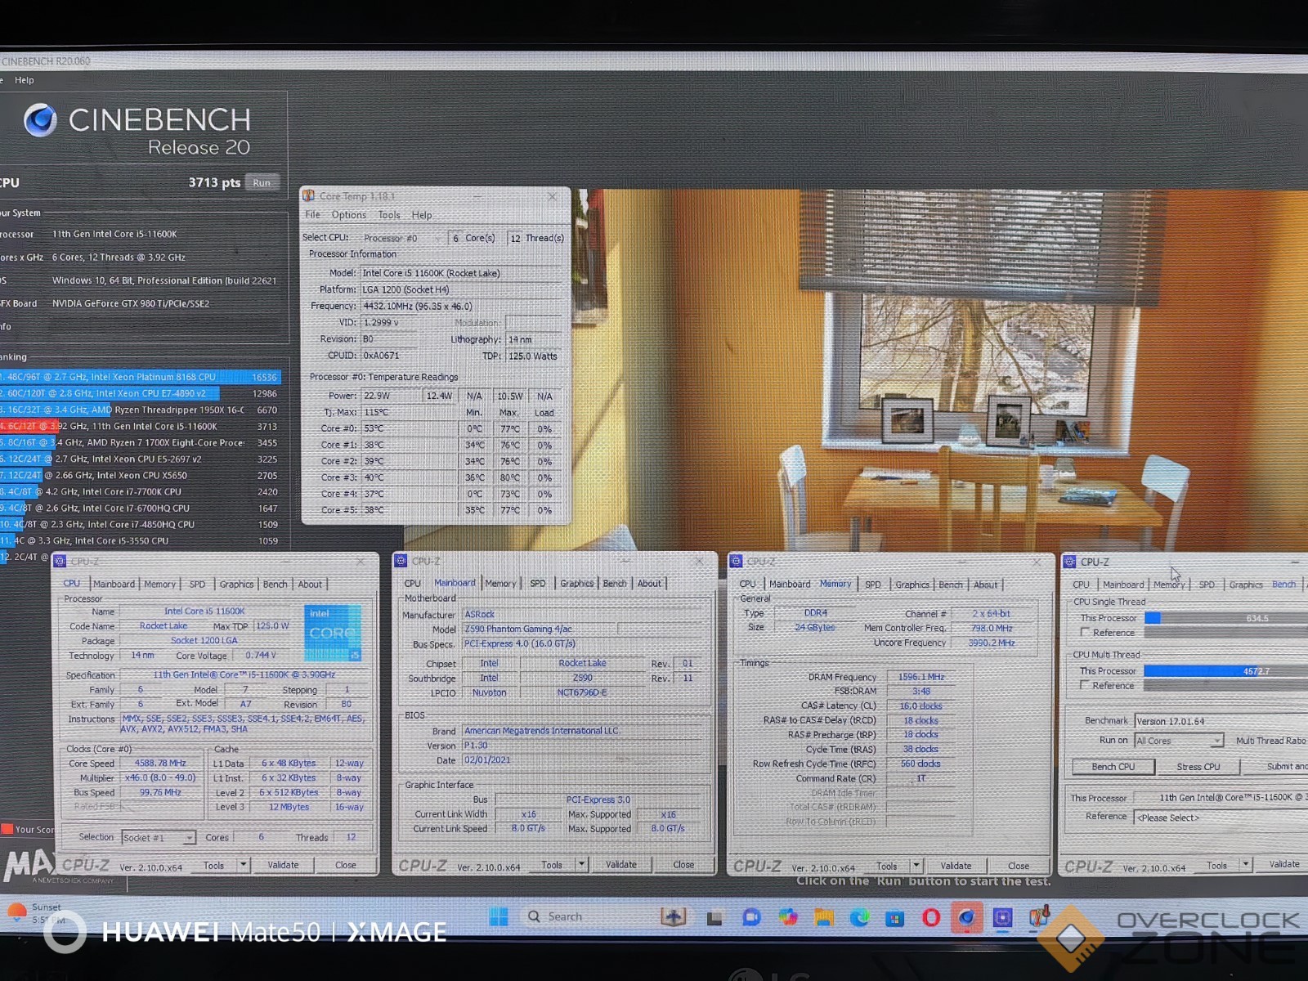This screenshot has height=981, width=1308.
Task: Open Mainboard tab in CPU-Z Bench window
Action: pos(1123,585)
